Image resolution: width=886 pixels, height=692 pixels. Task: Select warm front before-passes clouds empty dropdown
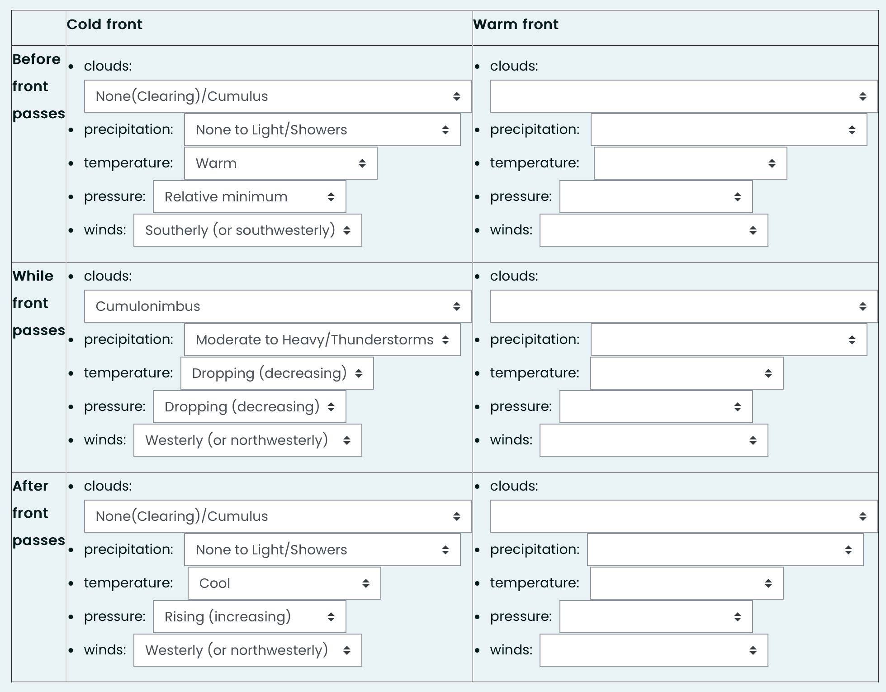[684, 96]
